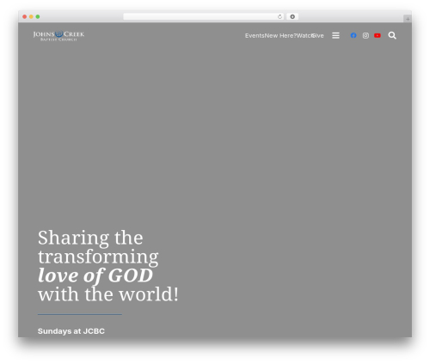Go to the Watch menu item
The height and width of the screenshot is (363, 430).
point(304,36)
